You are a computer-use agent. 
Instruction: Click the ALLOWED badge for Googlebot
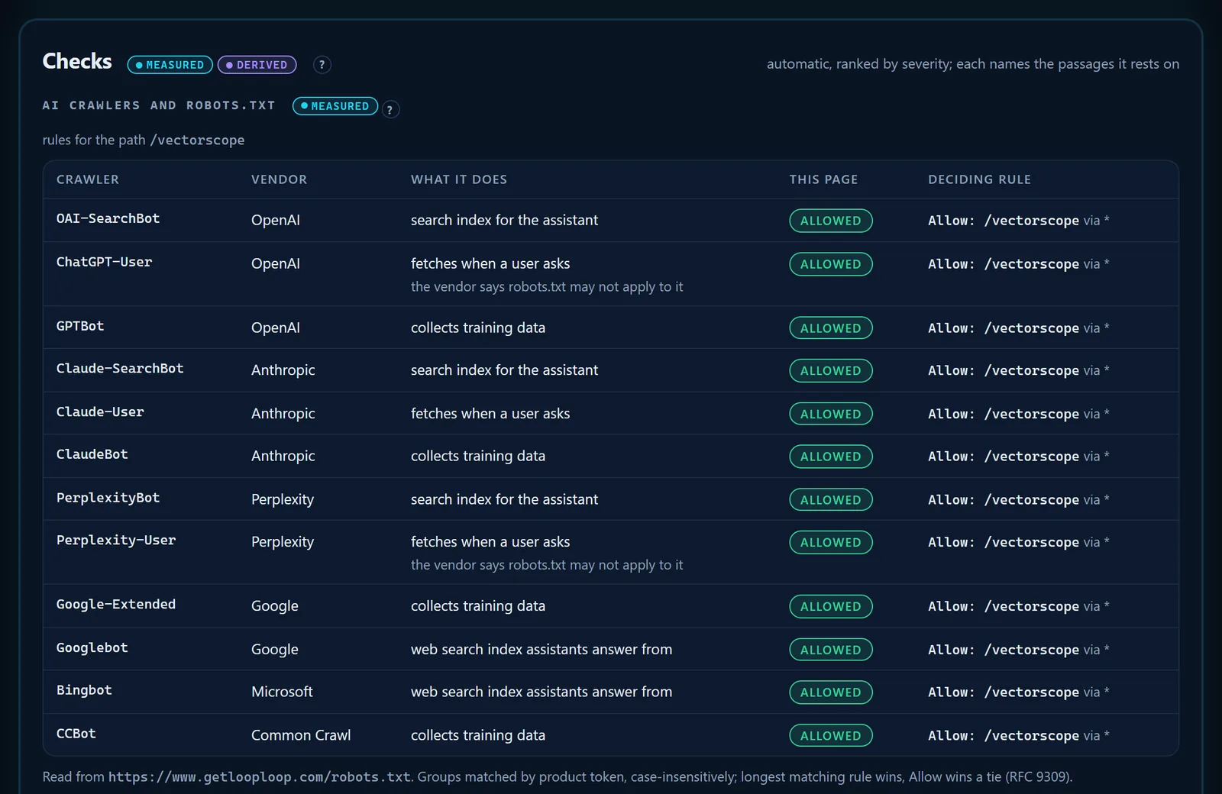tap(831, 650)
